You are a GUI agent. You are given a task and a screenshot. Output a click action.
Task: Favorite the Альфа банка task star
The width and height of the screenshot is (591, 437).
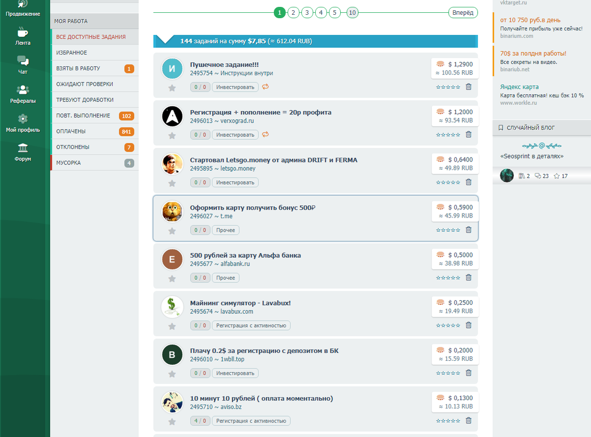click(172, 279)
